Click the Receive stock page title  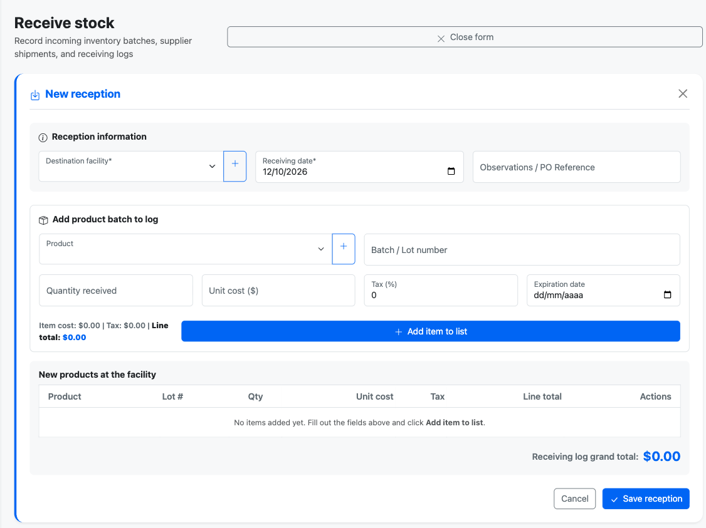click(65, 23)
